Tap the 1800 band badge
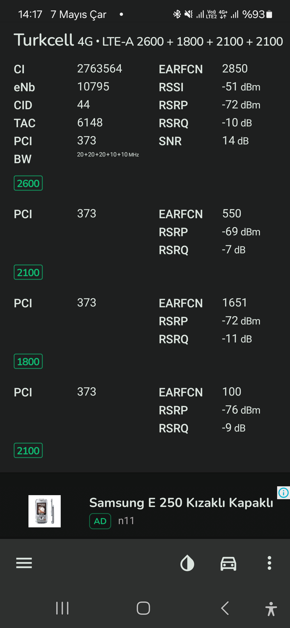Viewport: 290px width, 628px height. 28,362
